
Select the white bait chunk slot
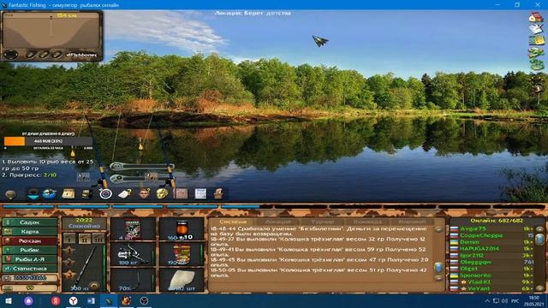182,280
